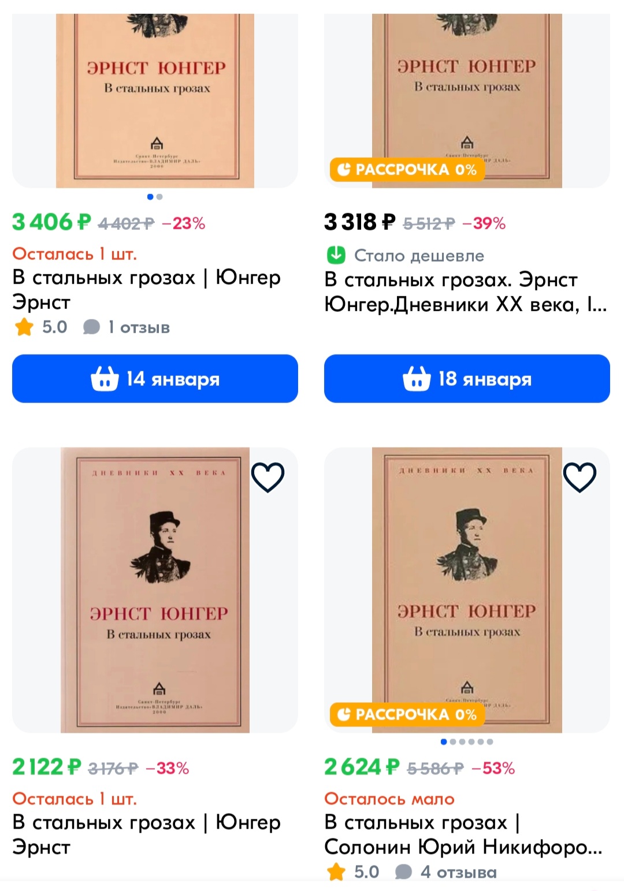Screen dimensions: 624x891
Task: Add to cart with 18 января delivery
Action: pos(467,379)
